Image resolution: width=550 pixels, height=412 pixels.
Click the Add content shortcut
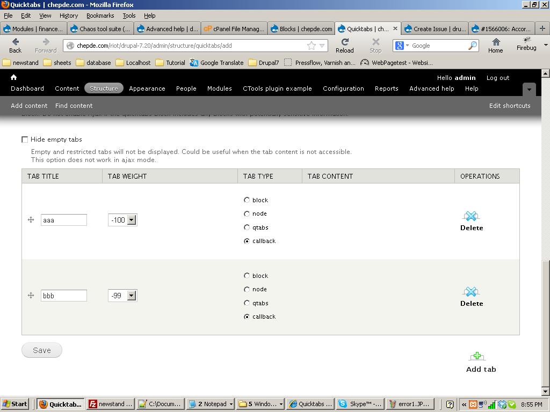[29, 106]
